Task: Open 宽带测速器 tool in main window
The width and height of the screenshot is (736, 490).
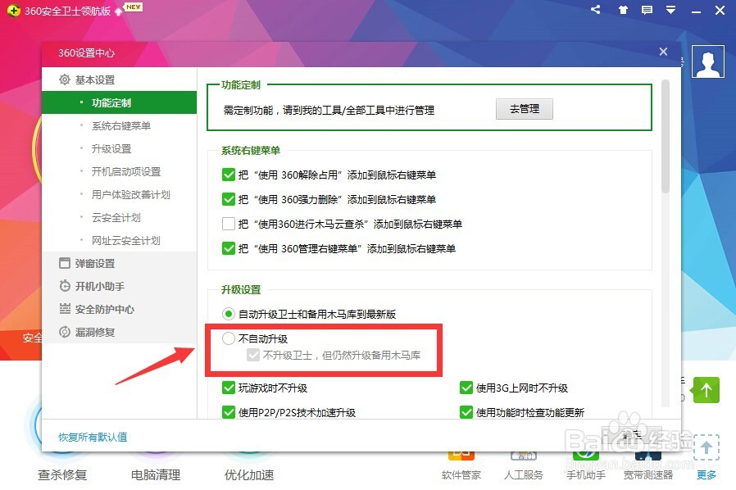Action: (x=648, y=465)
